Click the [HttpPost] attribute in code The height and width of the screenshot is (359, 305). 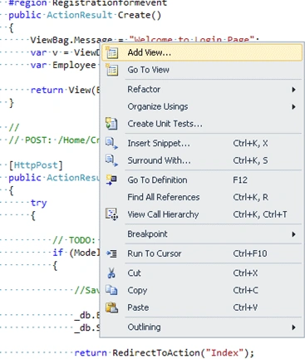(x=36, y=165)
